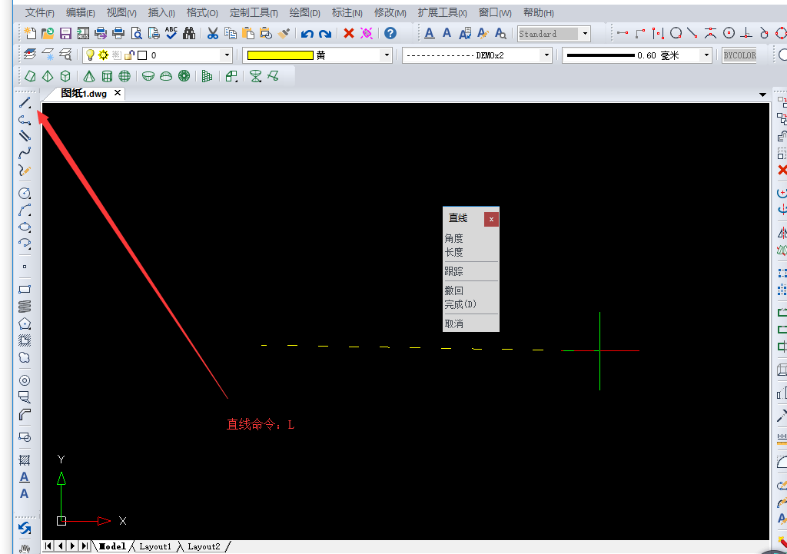Open the 扩展工具(X) menu

point(442,12)
